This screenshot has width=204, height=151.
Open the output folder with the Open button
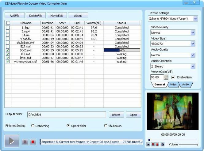coord(133,115)
